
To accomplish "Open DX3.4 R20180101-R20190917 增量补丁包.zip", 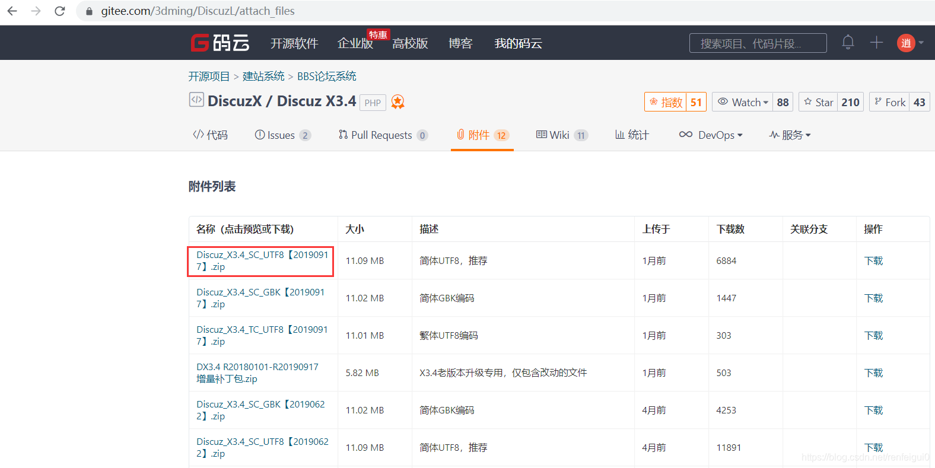I will 257,373.
